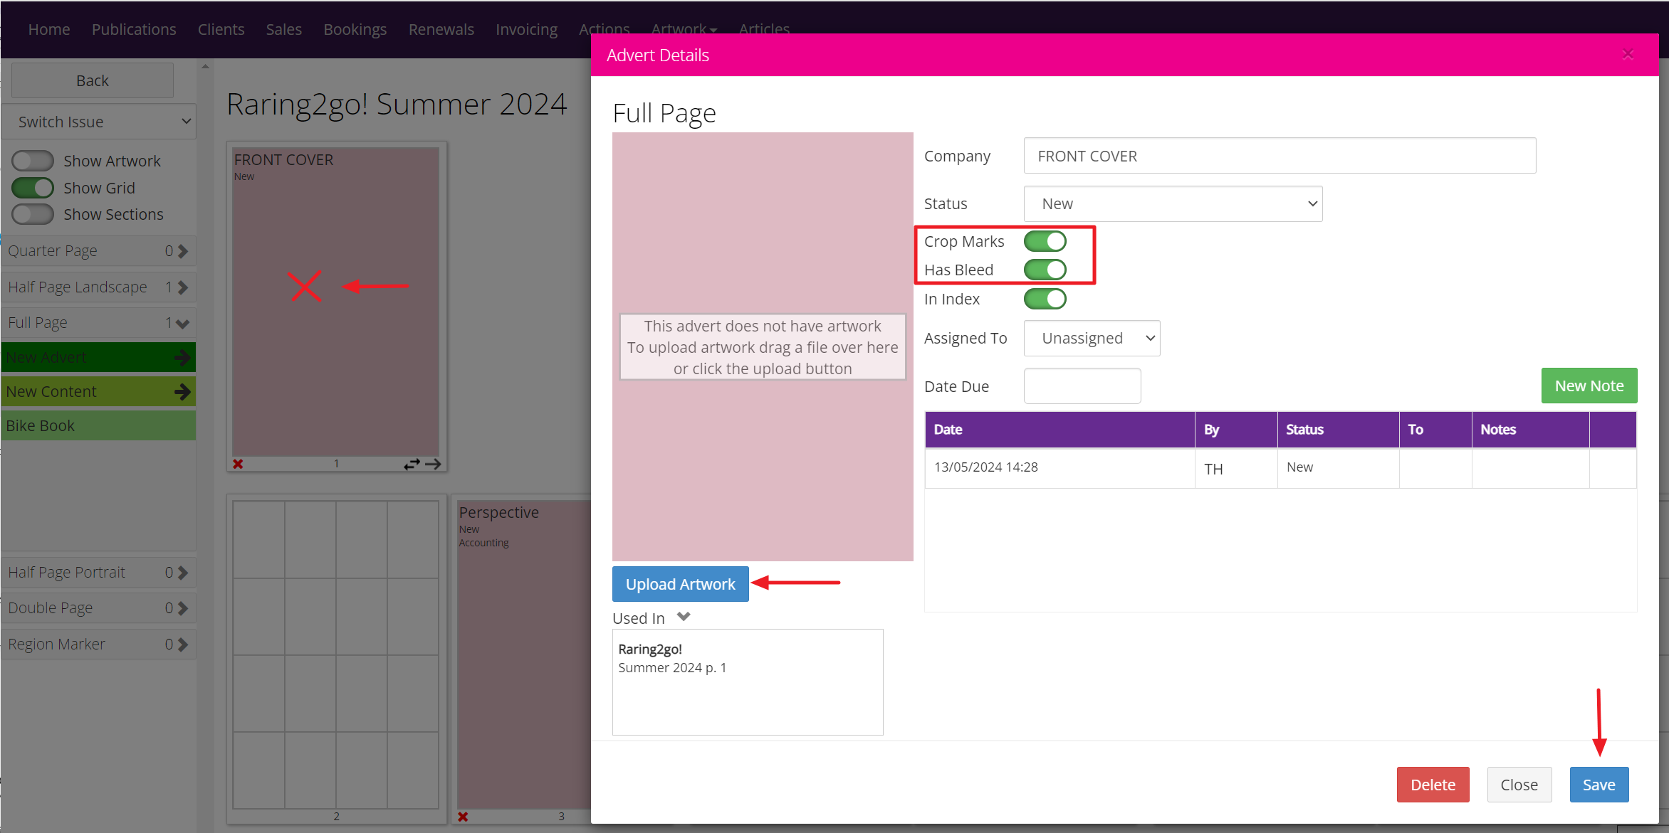Open the Sales menu
Viewport: 1669px width, 833px height.
coord(284,29)
